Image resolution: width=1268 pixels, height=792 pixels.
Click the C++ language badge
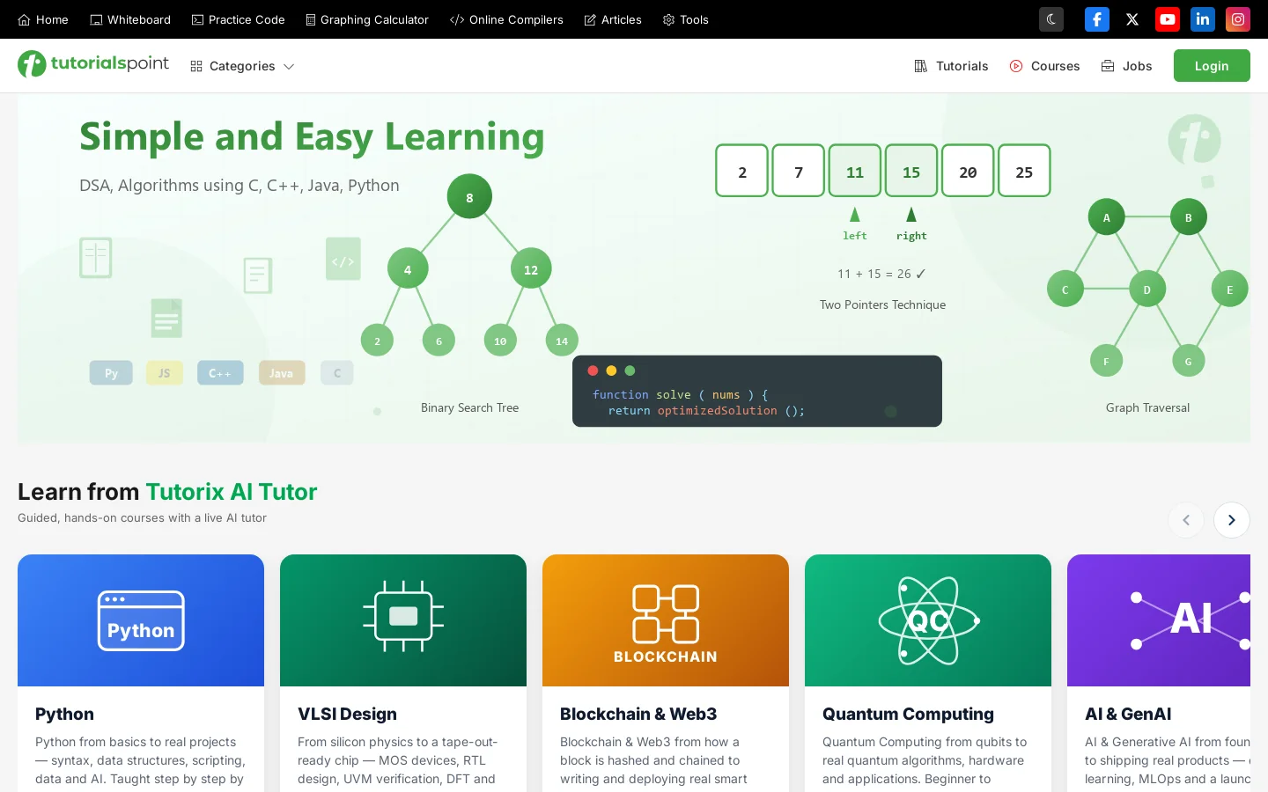(220, 373)
